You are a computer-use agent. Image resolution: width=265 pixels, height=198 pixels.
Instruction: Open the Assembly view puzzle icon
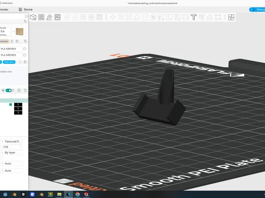231,17
